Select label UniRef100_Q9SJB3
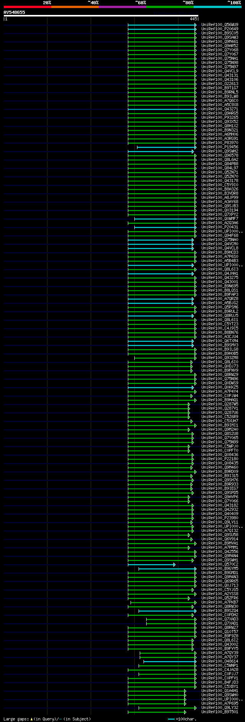The width and height of the screenshot is (245, 722). pyautogui.click(x=220, y=206)
